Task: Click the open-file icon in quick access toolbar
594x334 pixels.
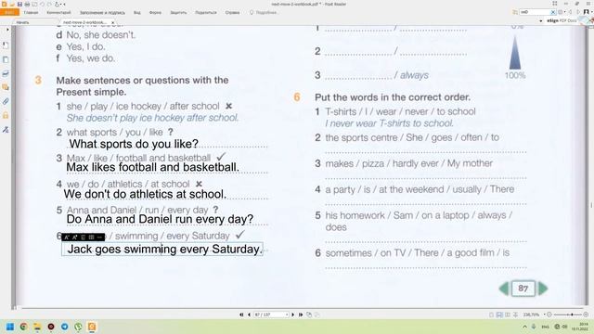Action: click(12, 4)
